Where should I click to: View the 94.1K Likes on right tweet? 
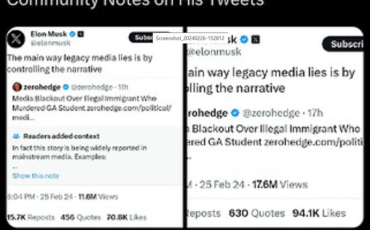tap(319, 213)
